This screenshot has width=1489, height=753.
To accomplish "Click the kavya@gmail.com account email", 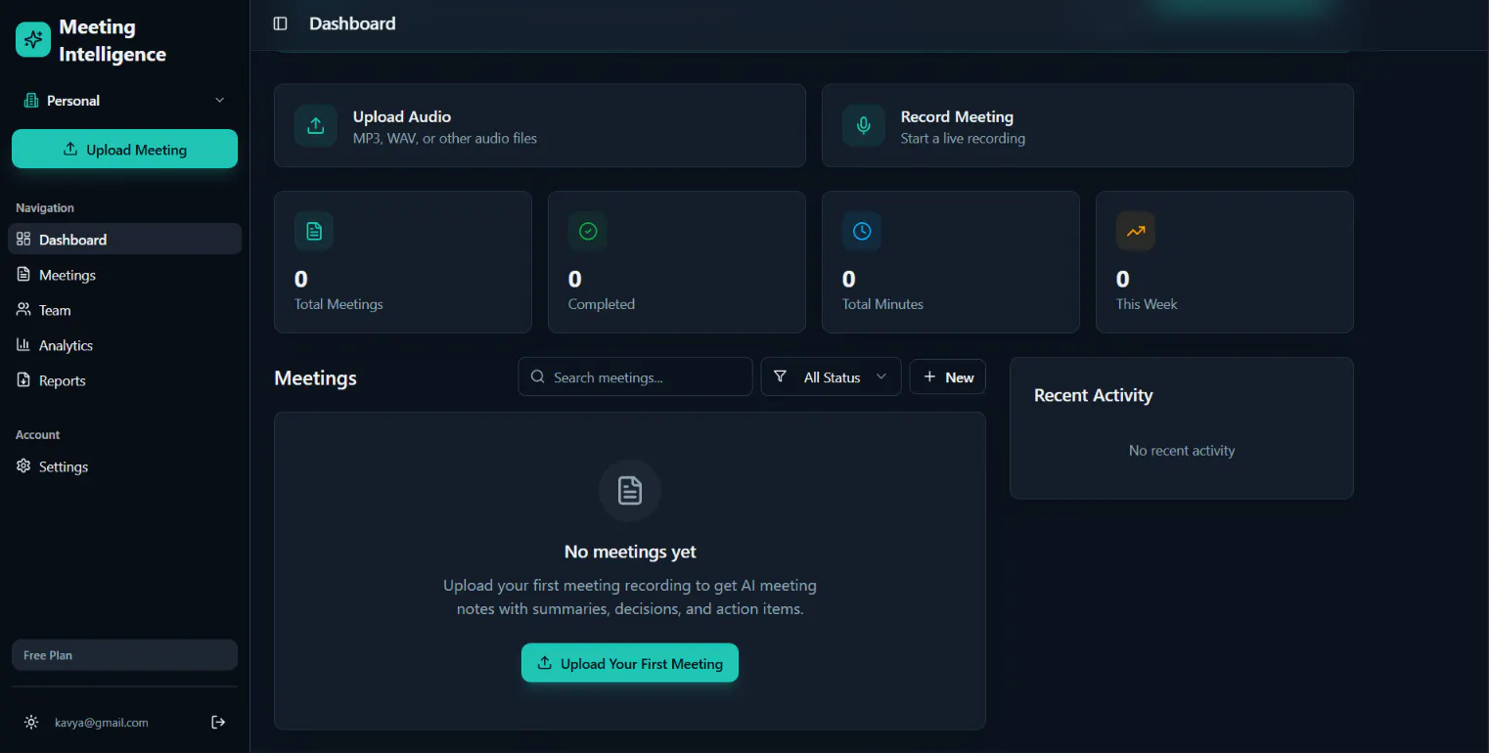I will coord(102,723).
